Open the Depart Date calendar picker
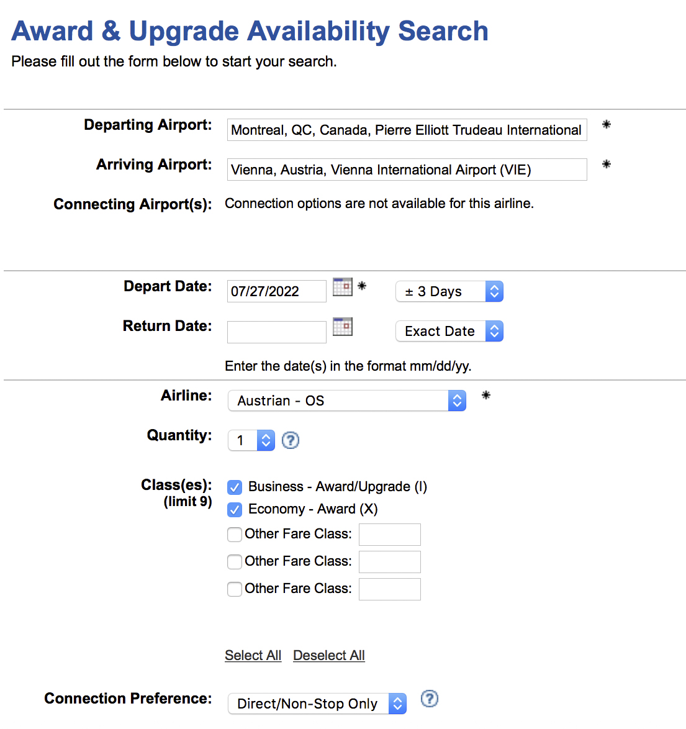The width and height of the screenshot is (686, 729). point(342,287)
